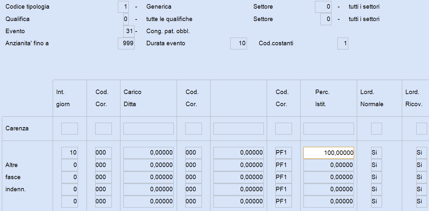The image size is (429, 211).
Task: Click the Codice tipologia field containing 1
Action: click(x=123, y=7)
